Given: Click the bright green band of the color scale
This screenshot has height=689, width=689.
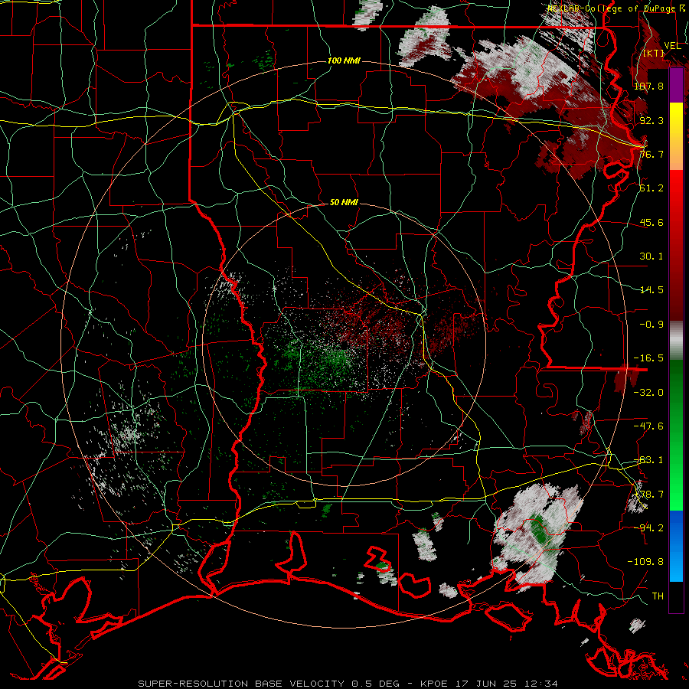Looking at the screenshot, I should click(x=676, y=435).
